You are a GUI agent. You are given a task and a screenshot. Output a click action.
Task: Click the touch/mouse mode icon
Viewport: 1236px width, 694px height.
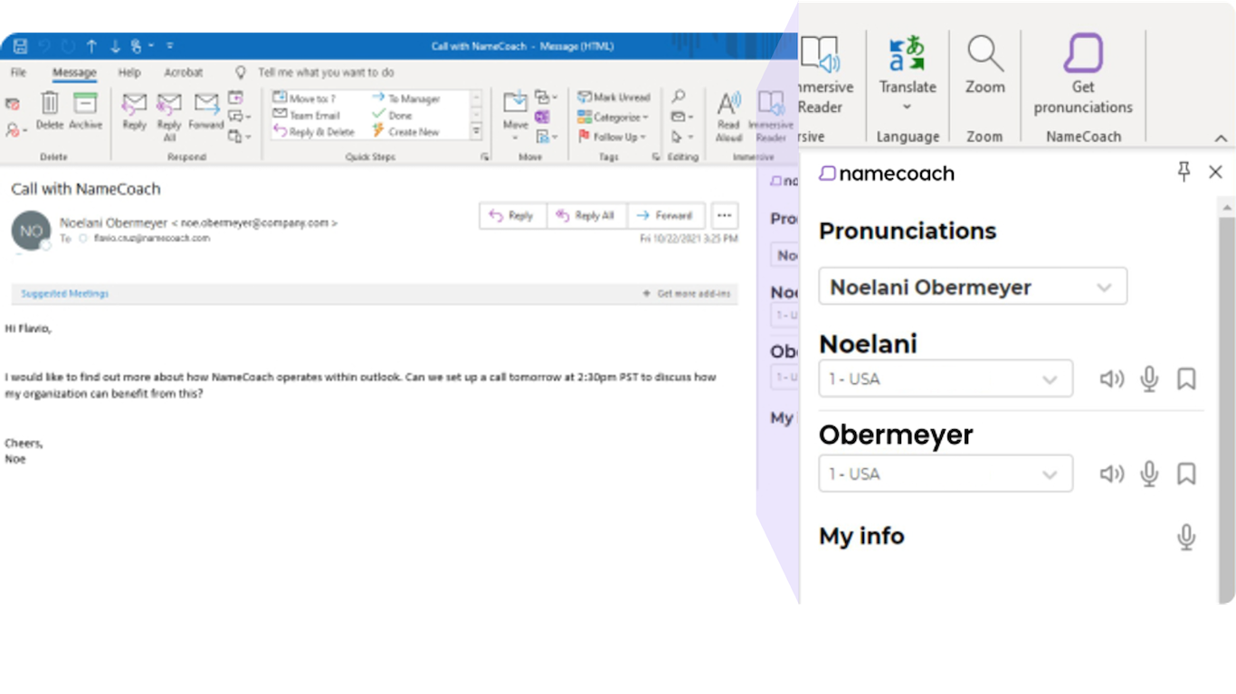[x=138, y=46]
